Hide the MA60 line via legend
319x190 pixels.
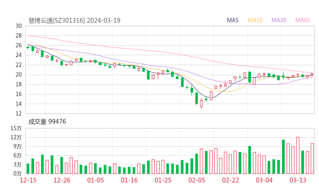(x=303, y=20)
